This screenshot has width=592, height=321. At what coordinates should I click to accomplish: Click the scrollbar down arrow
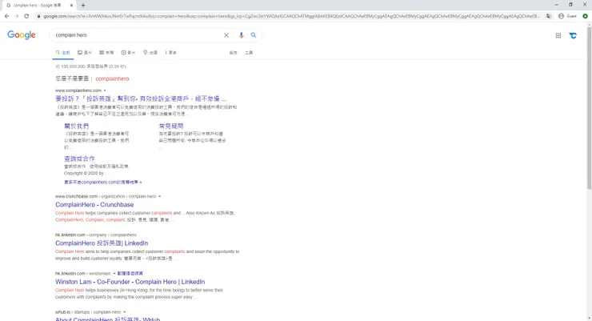pos(589,319)
